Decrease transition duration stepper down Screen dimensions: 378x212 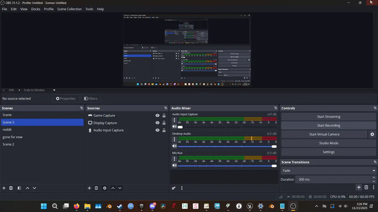point(374,181)
